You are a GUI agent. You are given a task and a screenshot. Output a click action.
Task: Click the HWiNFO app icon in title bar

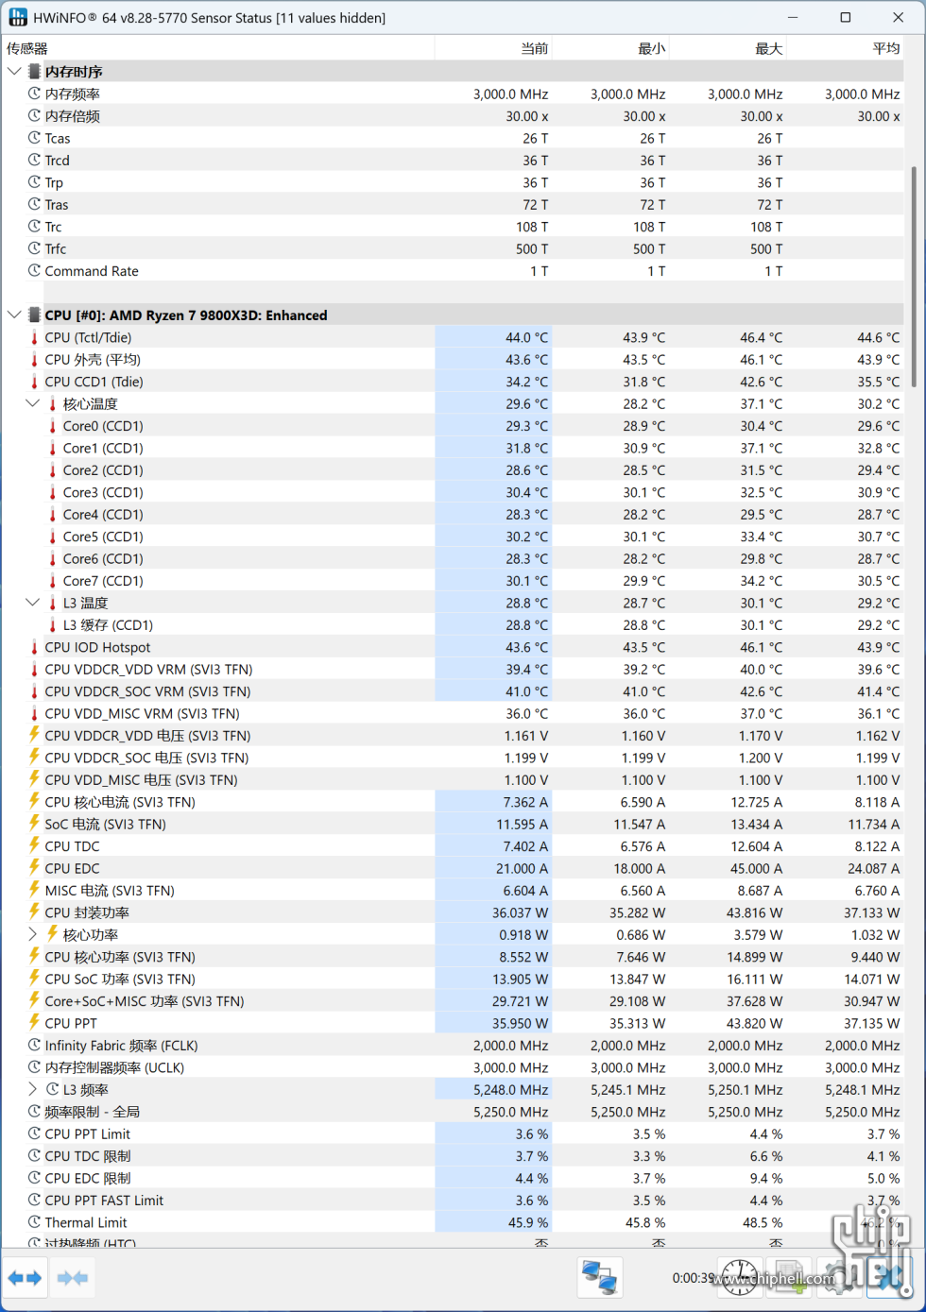tap(17, 17)
